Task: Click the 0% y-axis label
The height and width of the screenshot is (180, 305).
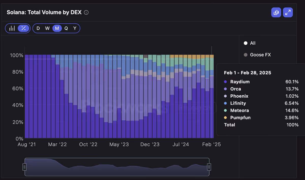Action: (x=19, y=139)
